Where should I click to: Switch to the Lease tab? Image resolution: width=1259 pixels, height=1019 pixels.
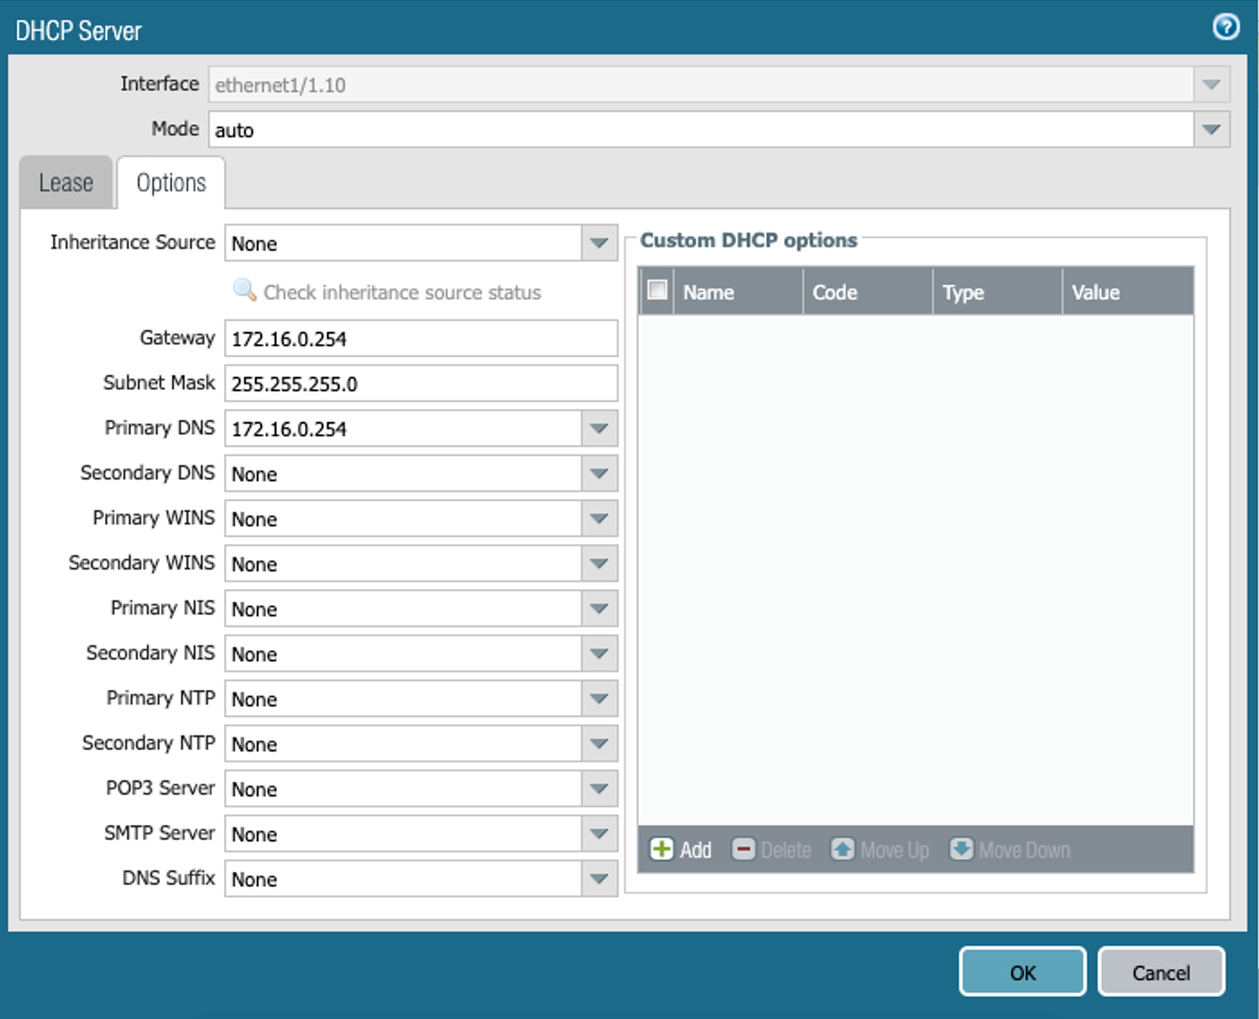click(x=66, y=182)
